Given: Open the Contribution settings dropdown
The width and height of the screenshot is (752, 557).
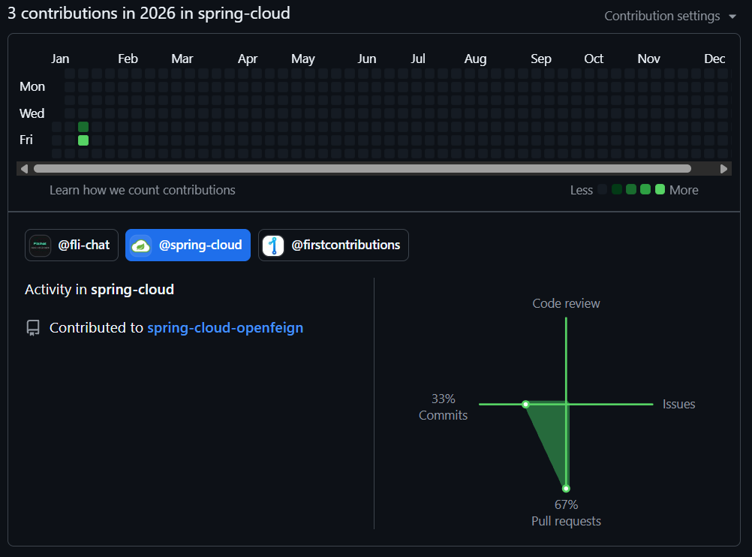Looking at the screenshot, I should click(x=669, y=16).
